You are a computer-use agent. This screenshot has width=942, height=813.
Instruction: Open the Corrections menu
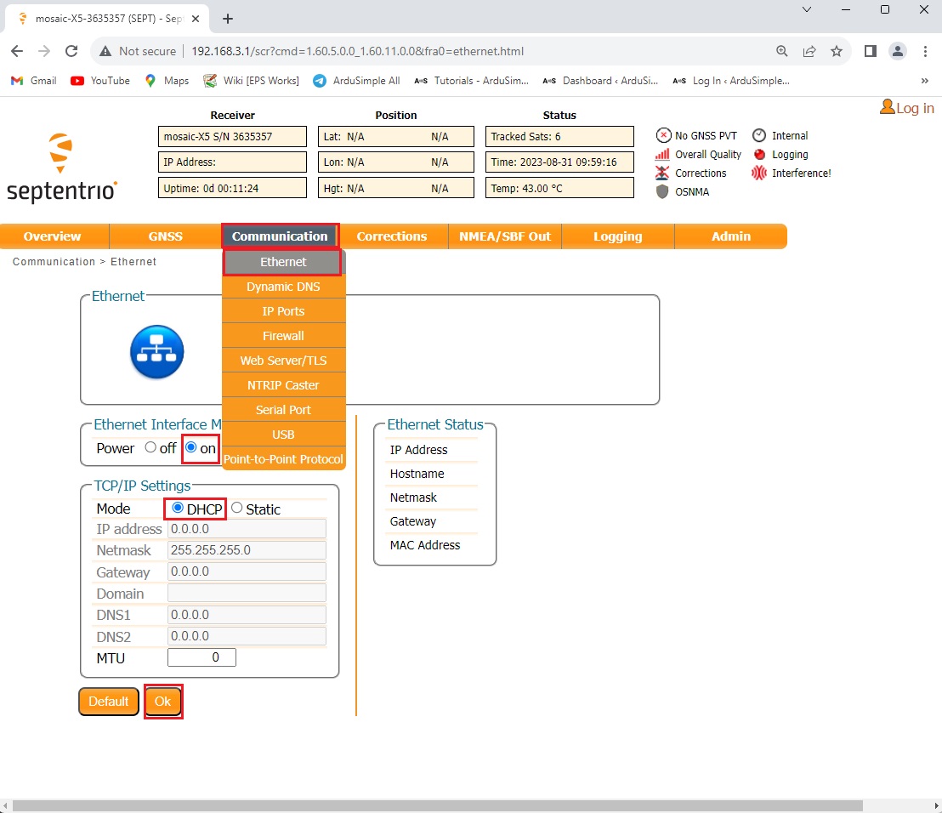click(x=391, y=236)
